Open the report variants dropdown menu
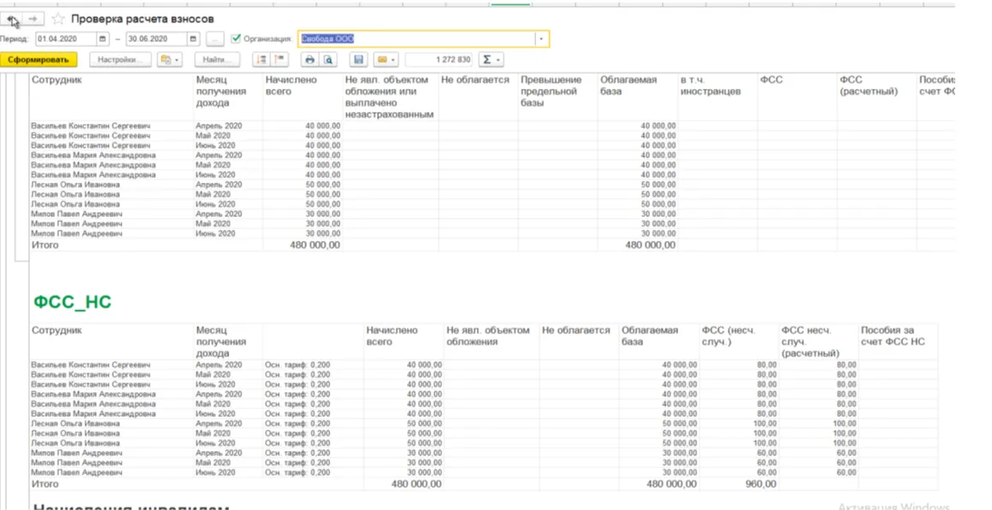The height and width of the screenshot is (510, 992). [170, 60]
